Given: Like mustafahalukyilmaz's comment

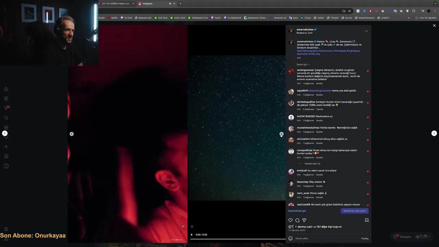Looking at the screenshot, I should coord(368,129).
